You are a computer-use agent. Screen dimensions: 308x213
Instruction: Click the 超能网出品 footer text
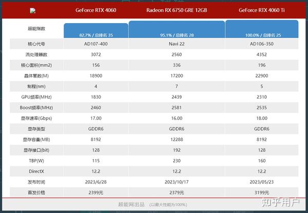pos(131,204)
